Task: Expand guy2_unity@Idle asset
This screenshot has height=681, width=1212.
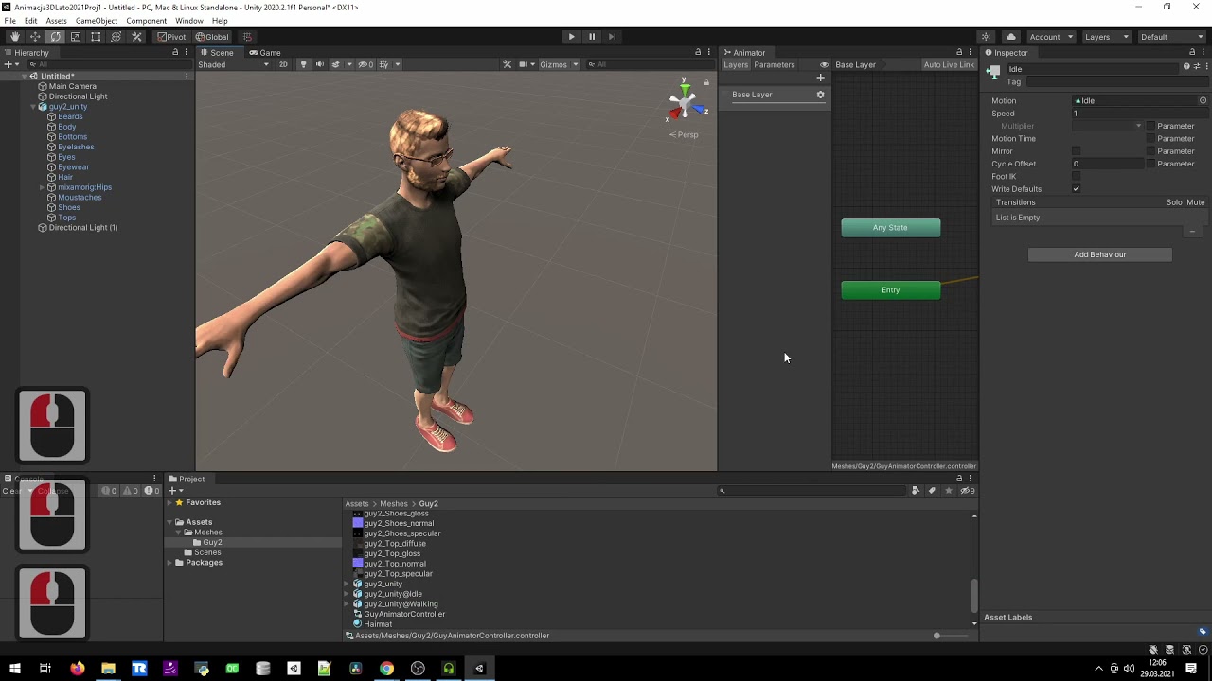Action: [x=347, y=594]
